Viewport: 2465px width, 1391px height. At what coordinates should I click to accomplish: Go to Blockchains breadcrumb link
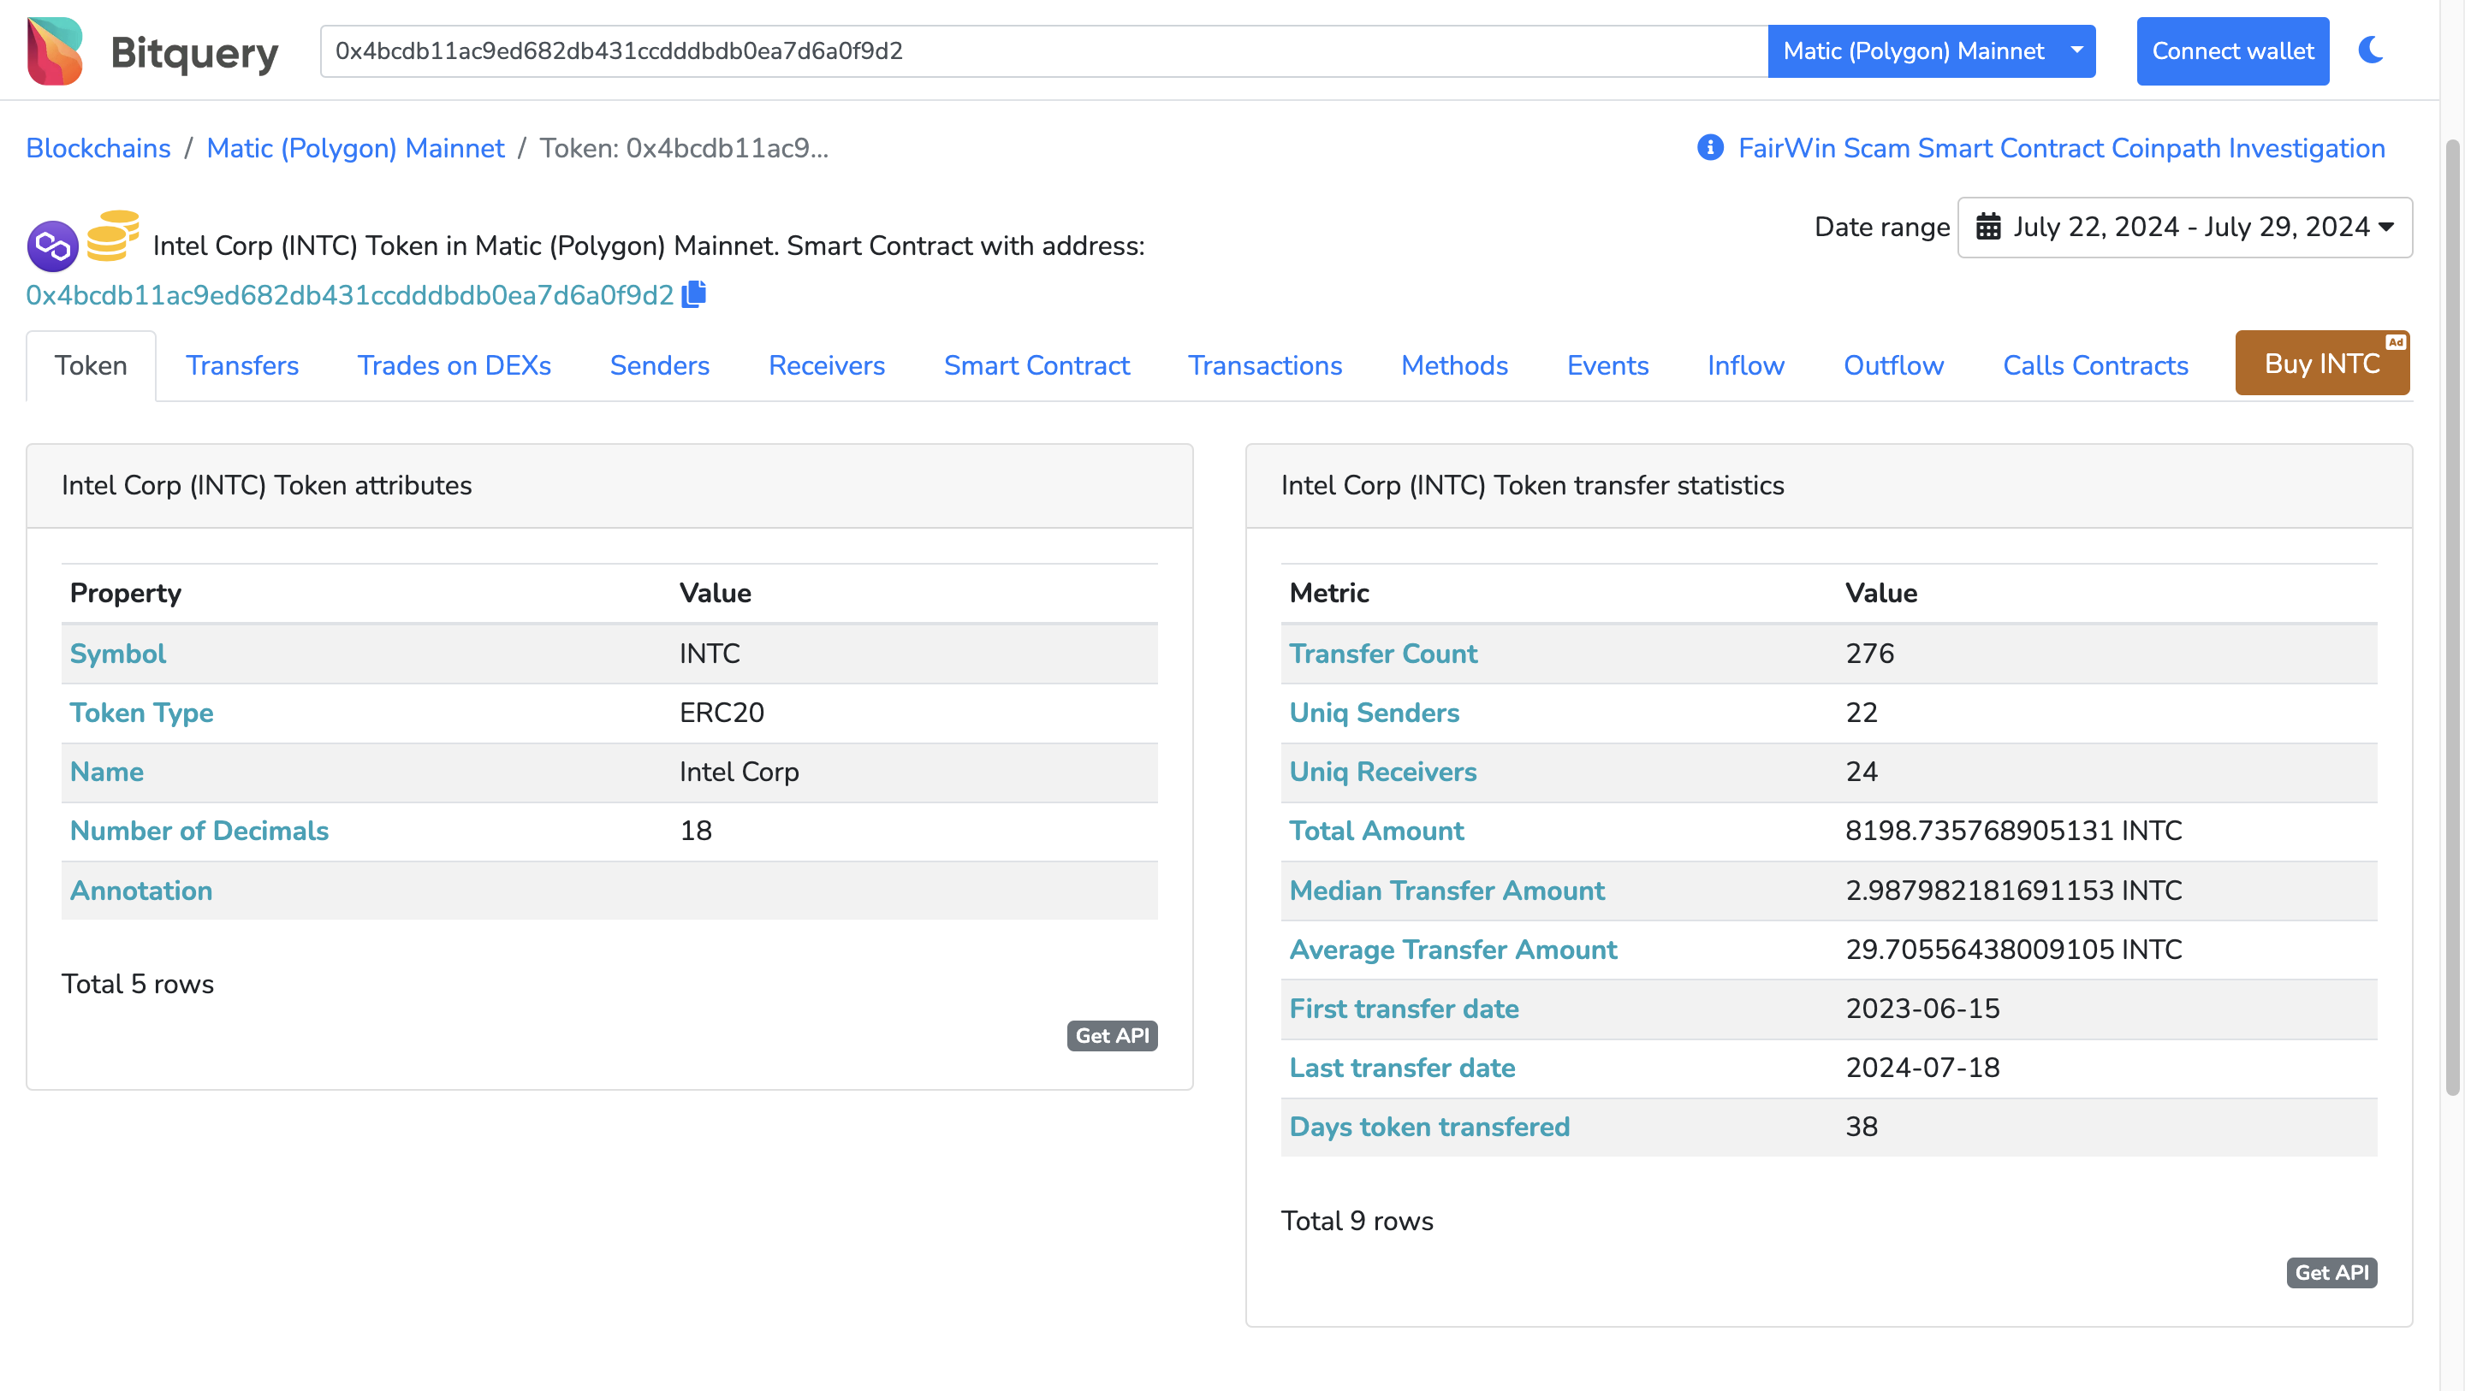click(98, 148)
